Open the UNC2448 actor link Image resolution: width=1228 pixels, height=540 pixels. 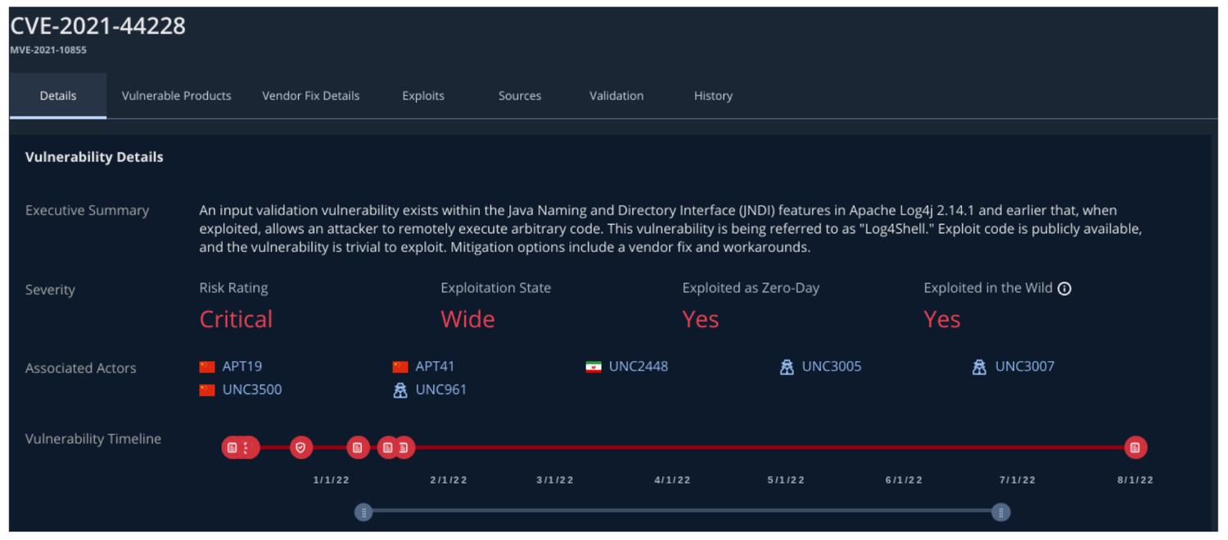tap(639, 367)
